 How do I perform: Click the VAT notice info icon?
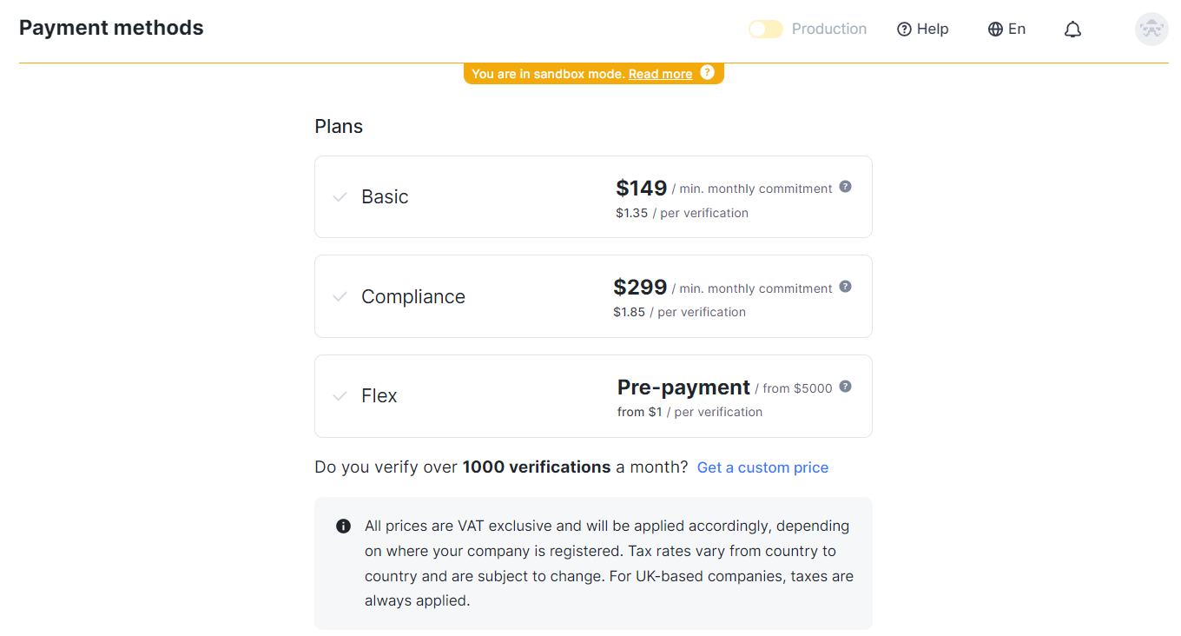(343, 526)
